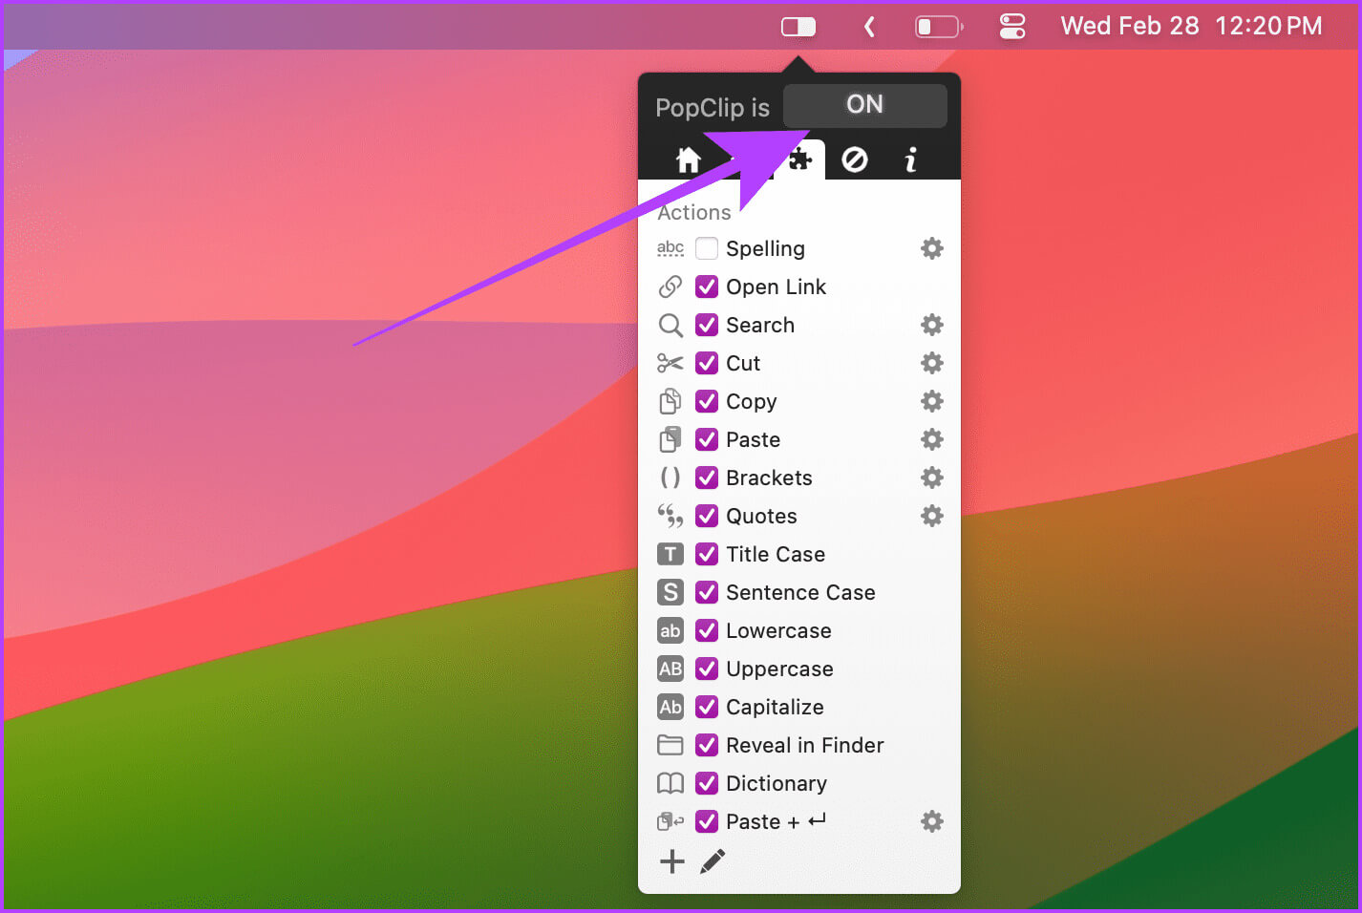The image size is (1362, 913).
Task: Click the battery status icon in menu bar
Action: coord(939,27)
